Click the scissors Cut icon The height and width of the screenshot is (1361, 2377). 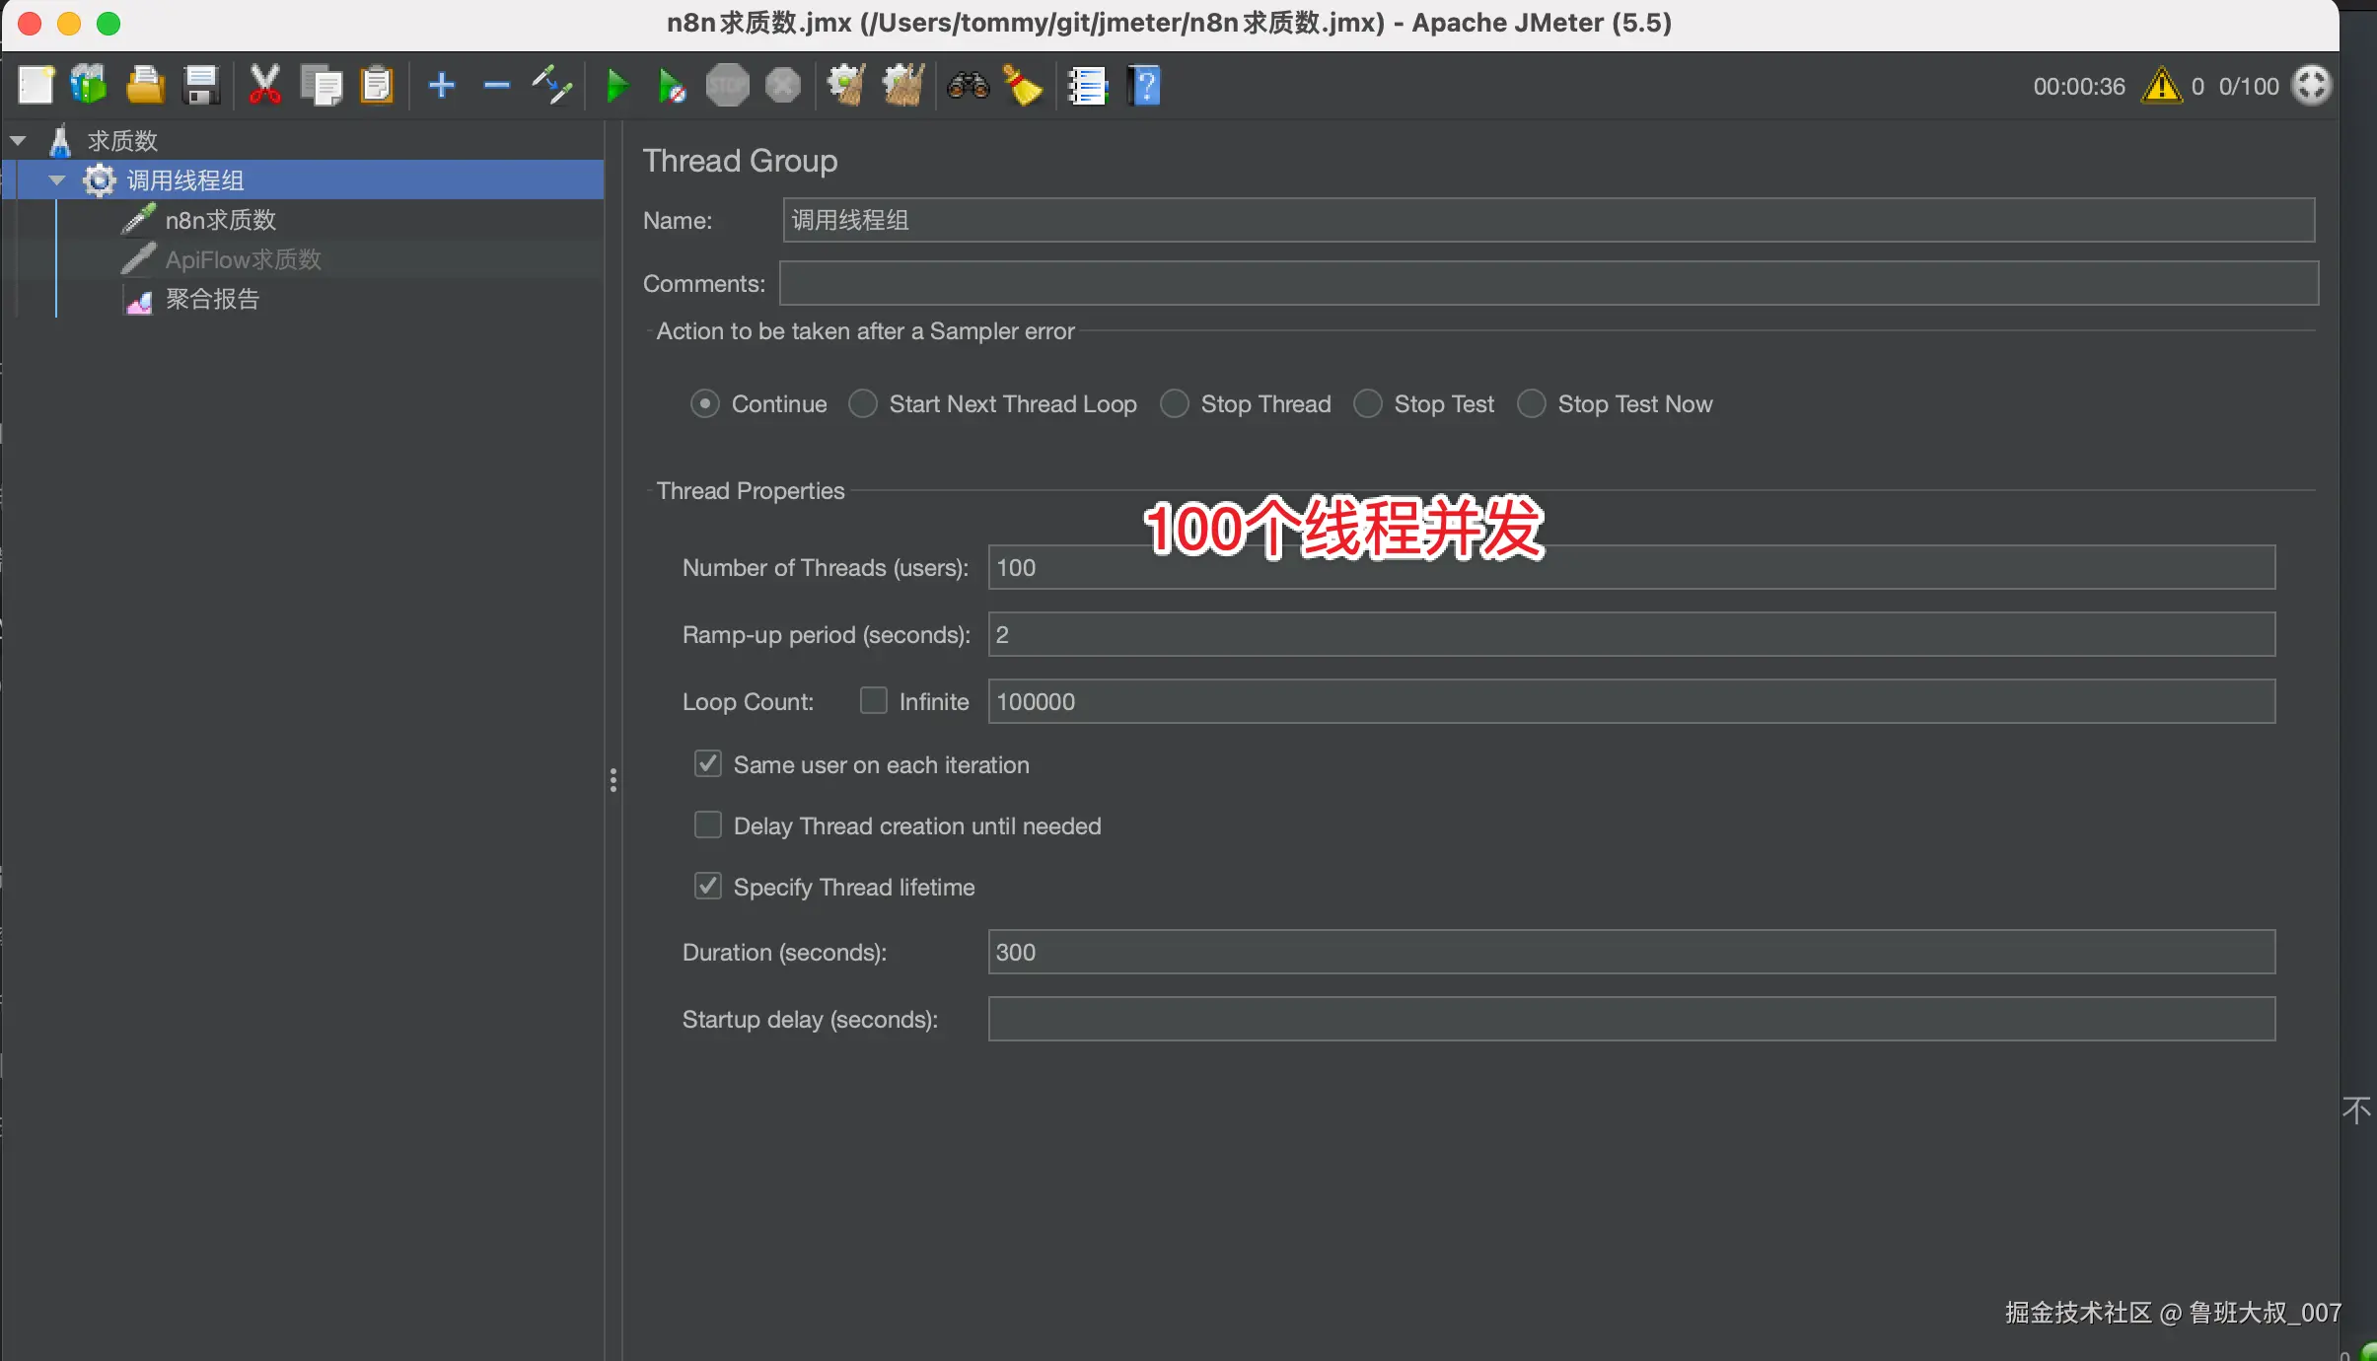coord(264,86)
